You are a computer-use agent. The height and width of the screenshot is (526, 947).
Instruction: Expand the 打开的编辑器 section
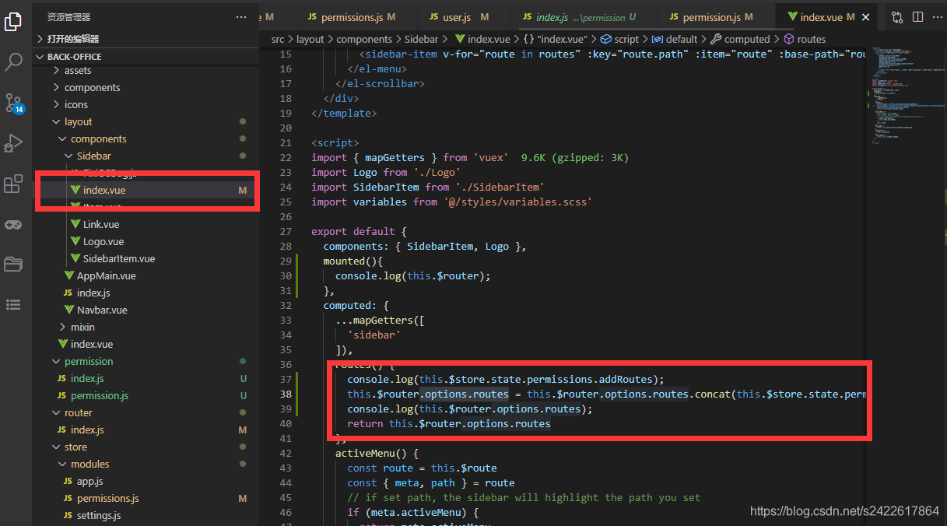click(40, 39)
